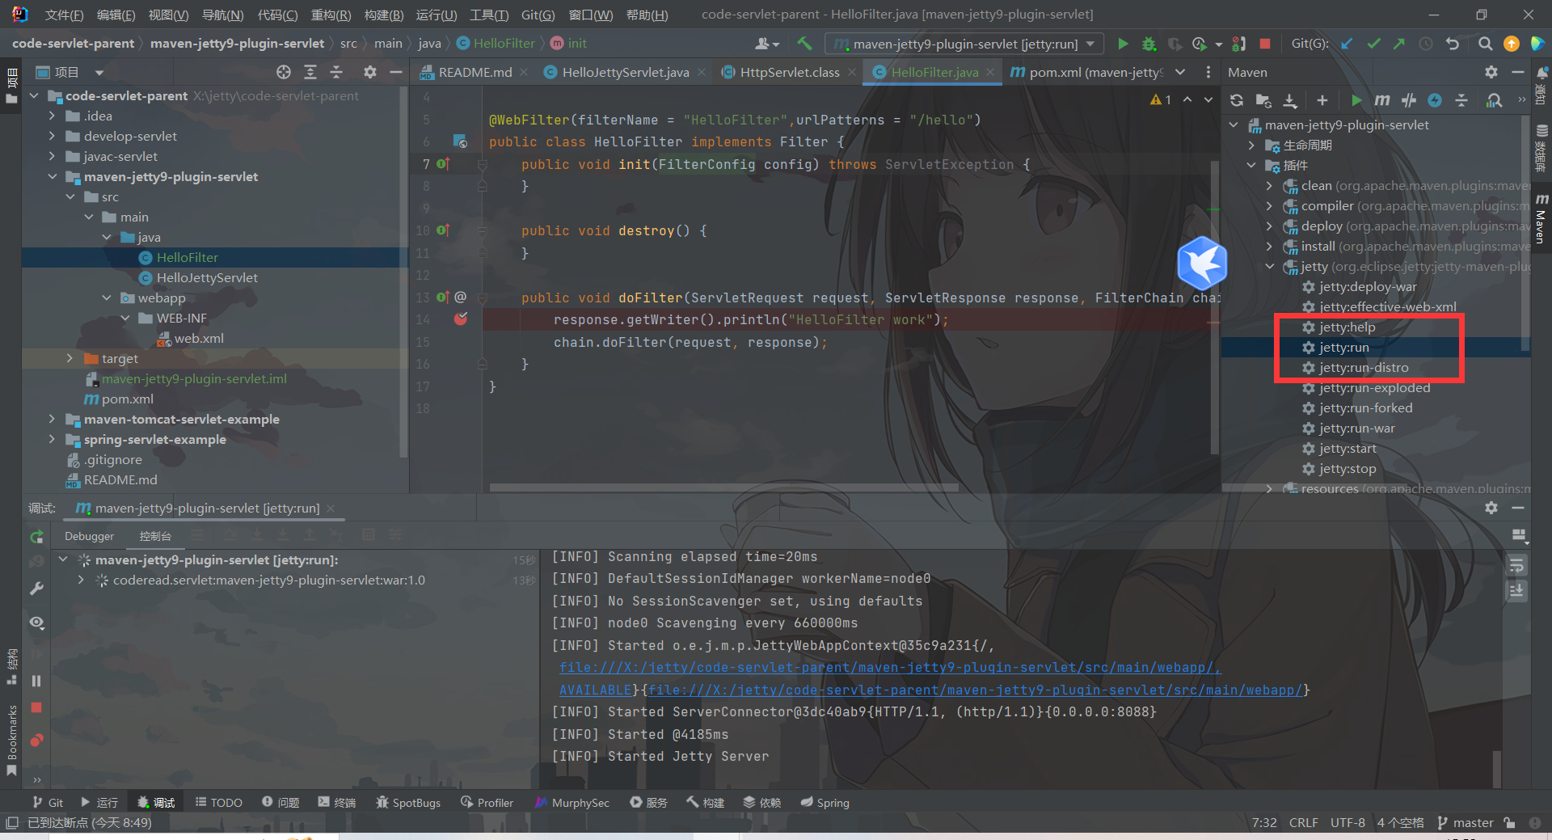This screenshot has width=1552, height=840.
Task: Open TODO tool window button
Action: point(218,802)
